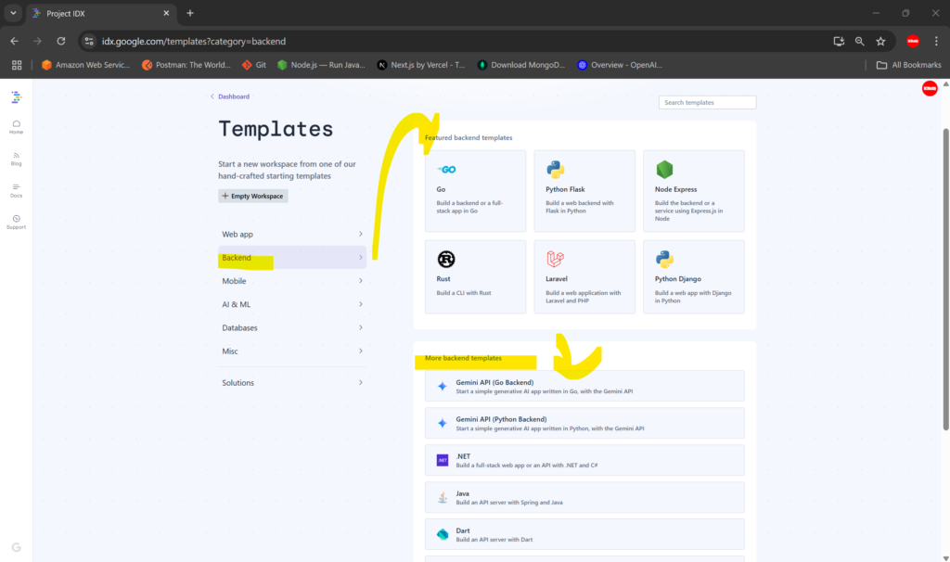Viewport: 950px width, 562px height.
Task: Open a new browser tab with plus button
Action: point(189,13)
